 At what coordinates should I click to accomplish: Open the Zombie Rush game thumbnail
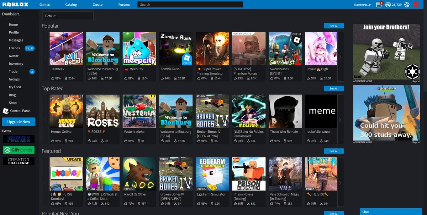[x=176, y=49]
